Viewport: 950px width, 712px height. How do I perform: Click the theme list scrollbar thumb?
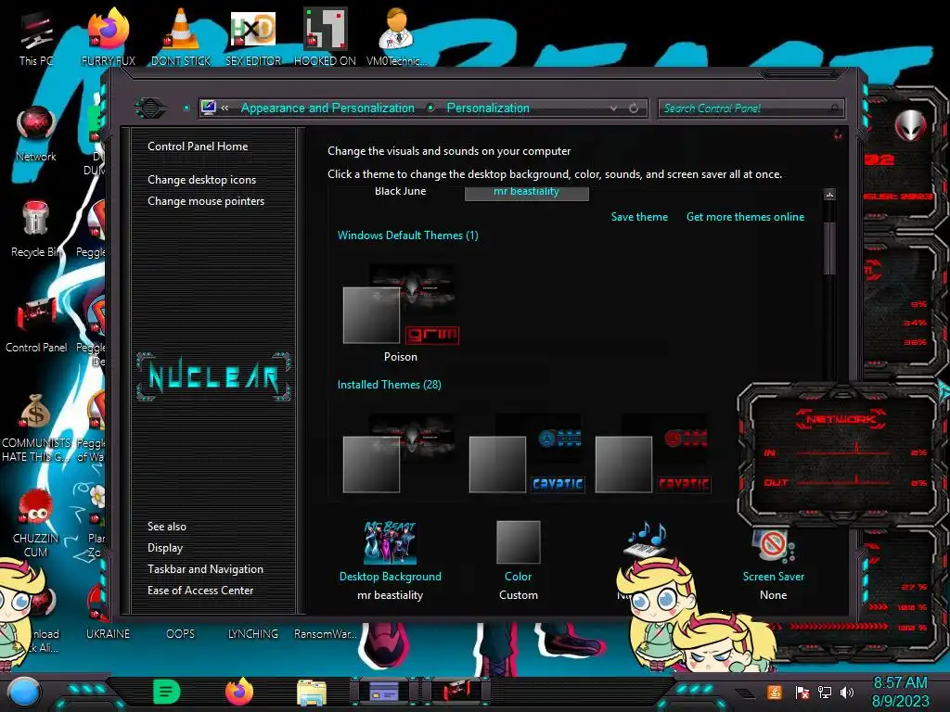(829, 248)
